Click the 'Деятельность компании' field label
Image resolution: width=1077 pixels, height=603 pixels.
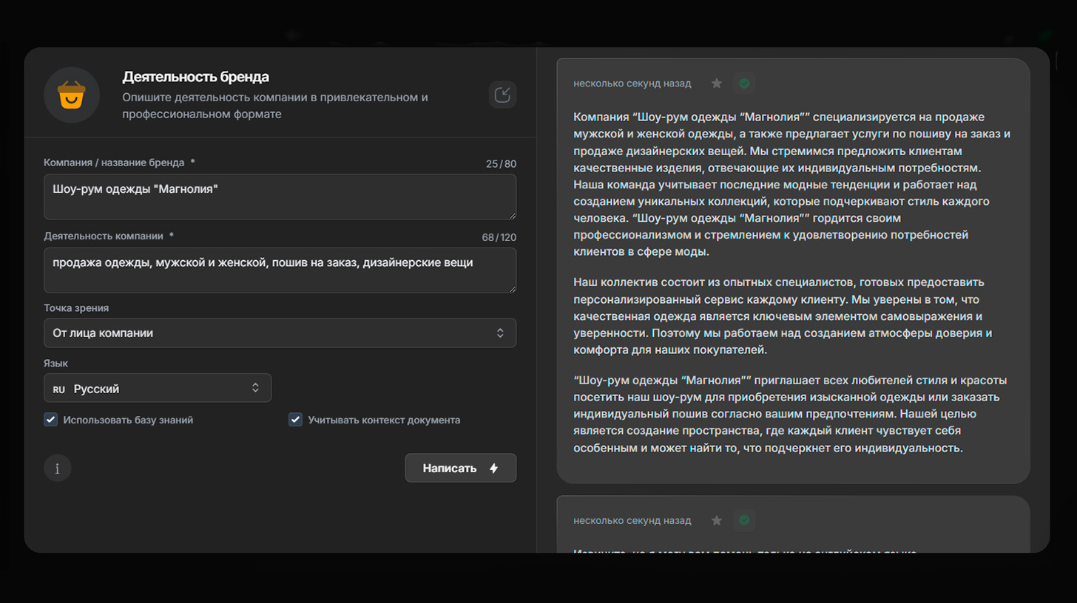[109, 236]
